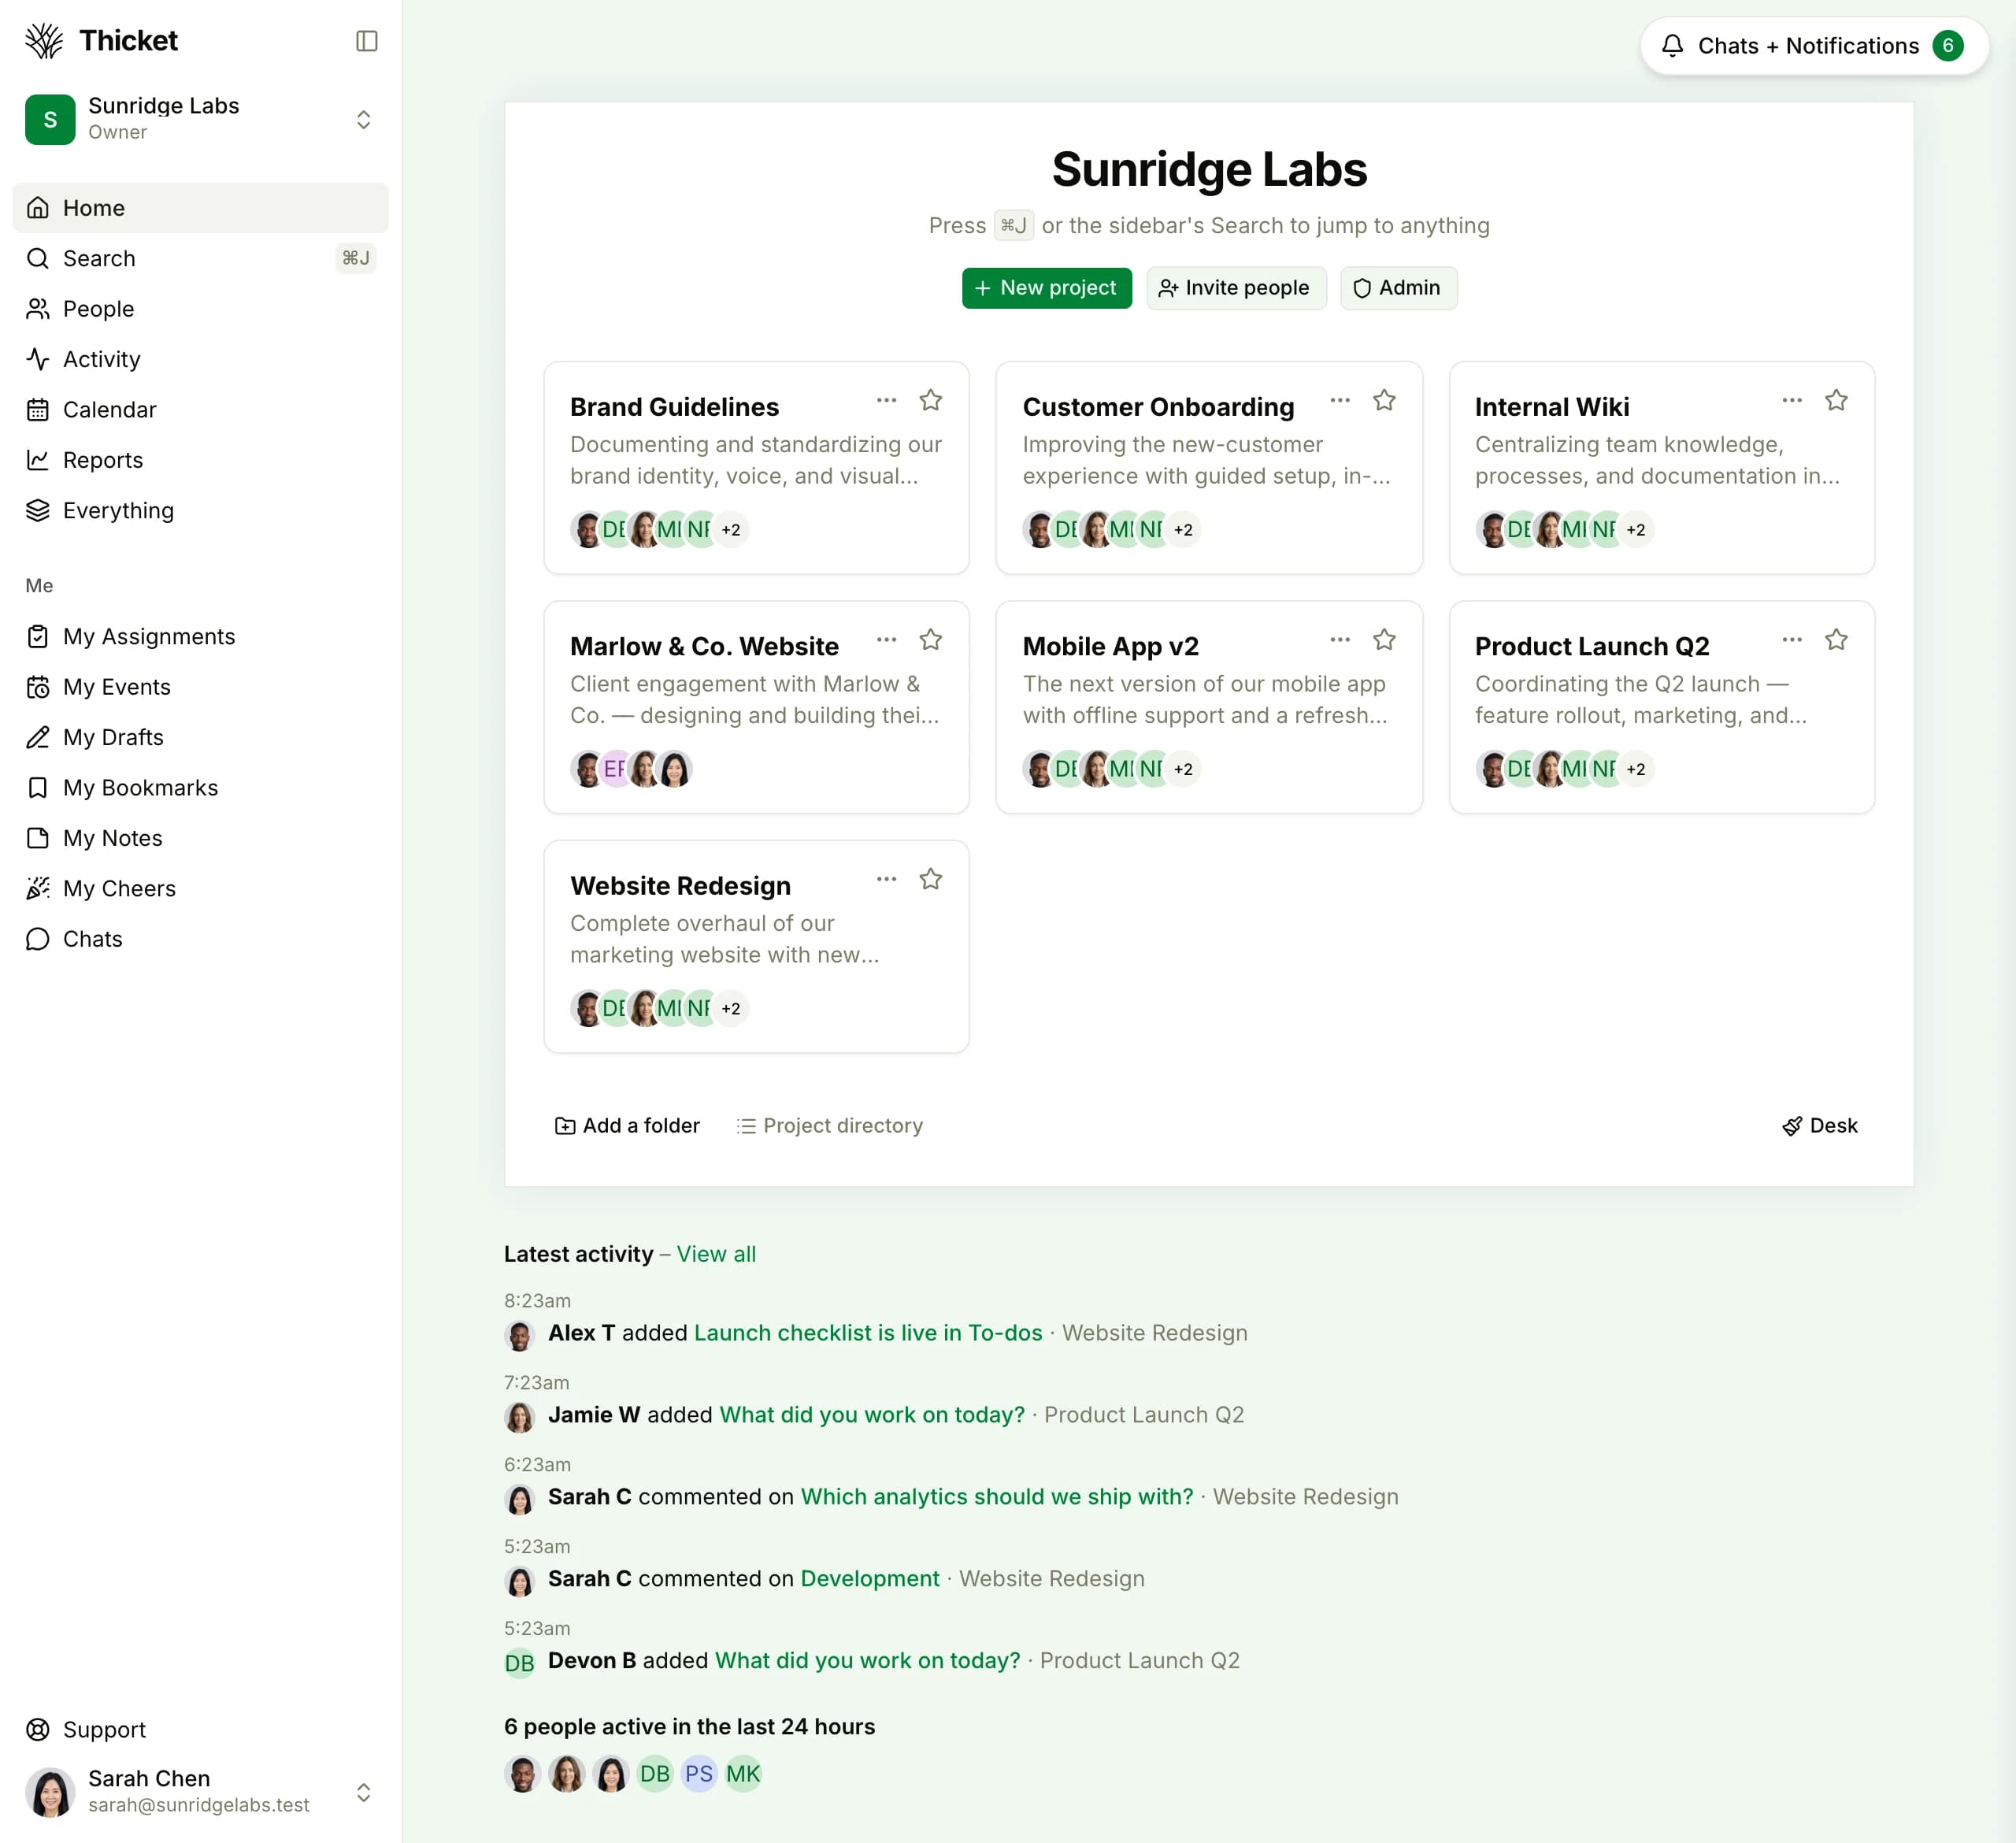Open Which analytics should we ship with?
This screenshot has height=1843, width=2016.
(997, 1497)
